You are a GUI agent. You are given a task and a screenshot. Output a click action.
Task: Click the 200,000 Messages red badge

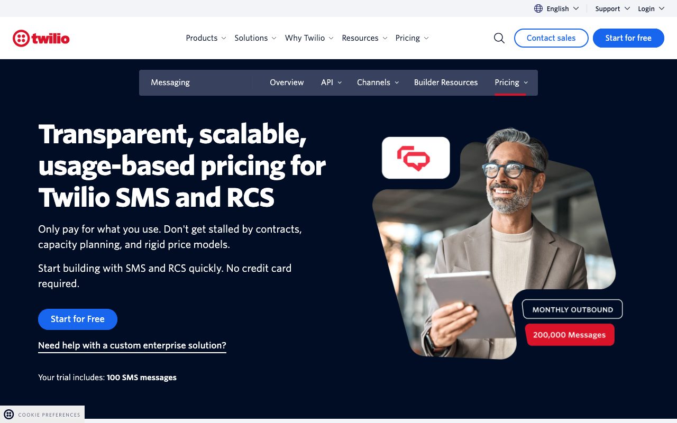570,335
